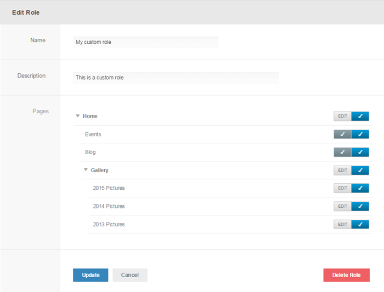Toggle the blue checkmark for Gallery
This screenshot has width=384, height=292.
tap(360, 170)
